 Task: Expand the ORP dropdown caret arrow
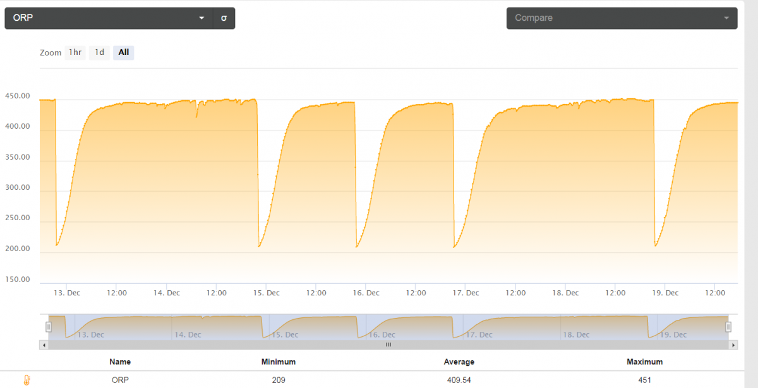pos(202,18)
